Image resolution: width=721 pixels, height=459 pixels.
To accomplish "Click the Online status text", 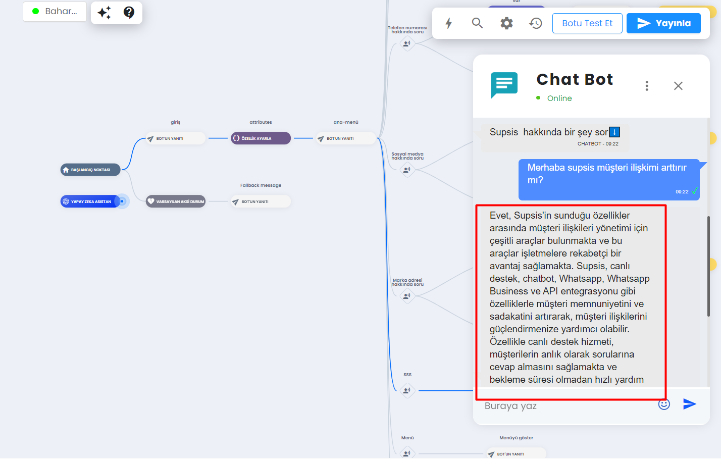I will coord(559,98).
